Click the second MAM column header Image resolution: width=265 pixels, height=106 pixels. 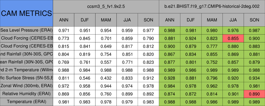[212, 20]
